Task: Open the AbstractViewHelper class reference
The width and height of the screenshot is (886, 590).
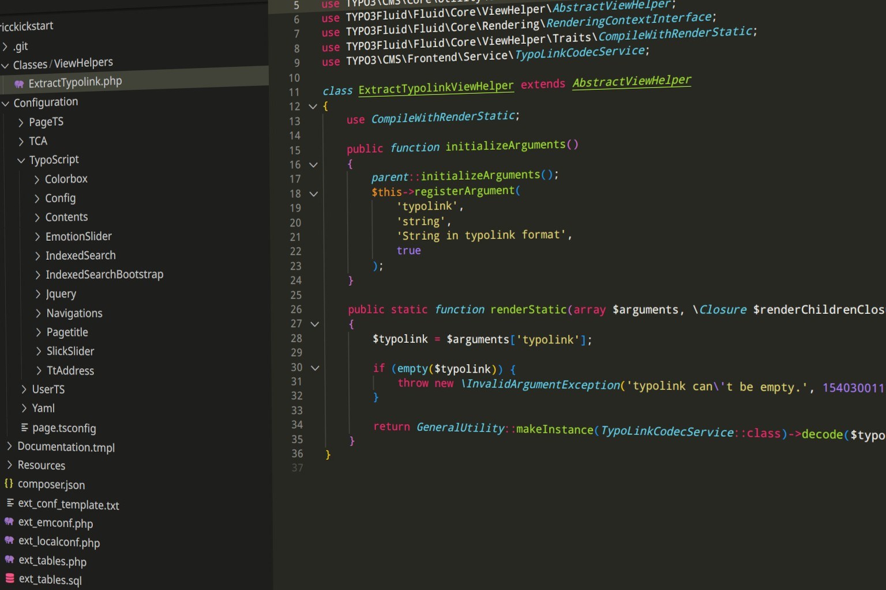Action: [631, 82]
